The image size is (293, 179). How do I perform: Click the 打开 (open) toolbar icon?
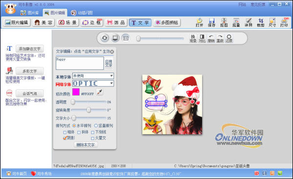tap(199, 22)
